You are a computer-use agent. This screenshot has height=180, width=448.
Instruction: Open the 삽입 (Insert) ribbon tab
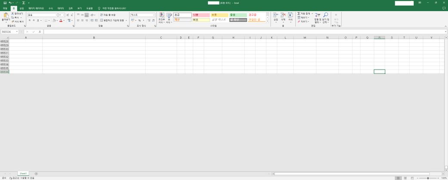(x=22, y=8)
